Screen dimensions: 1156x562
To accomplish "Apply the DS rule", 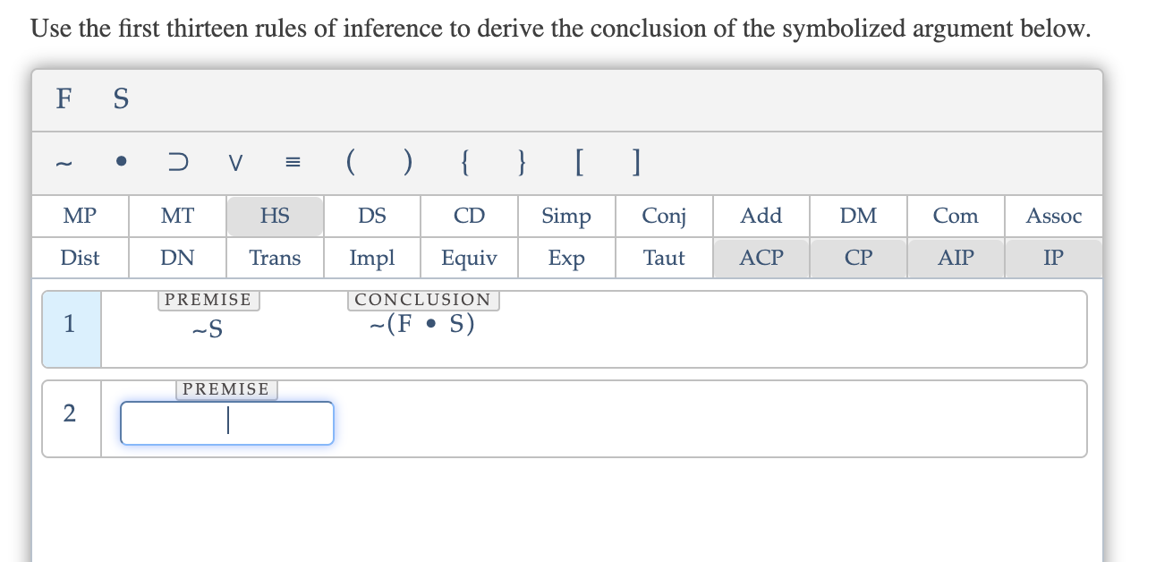I will click(371, 216).
